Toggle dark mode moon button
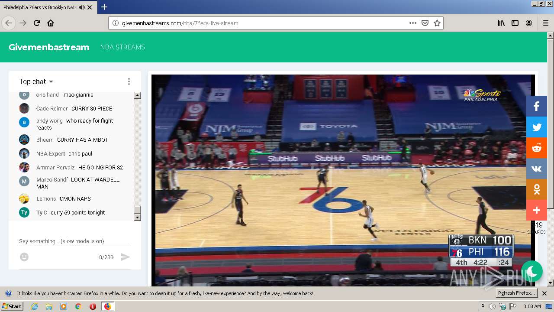The image size is (554, 312). click(x=532, y=271)
